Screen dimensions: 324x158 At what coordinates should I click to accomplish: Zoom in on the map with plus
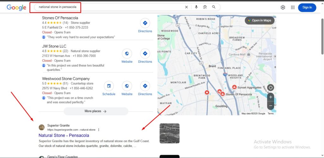(271, 97)
